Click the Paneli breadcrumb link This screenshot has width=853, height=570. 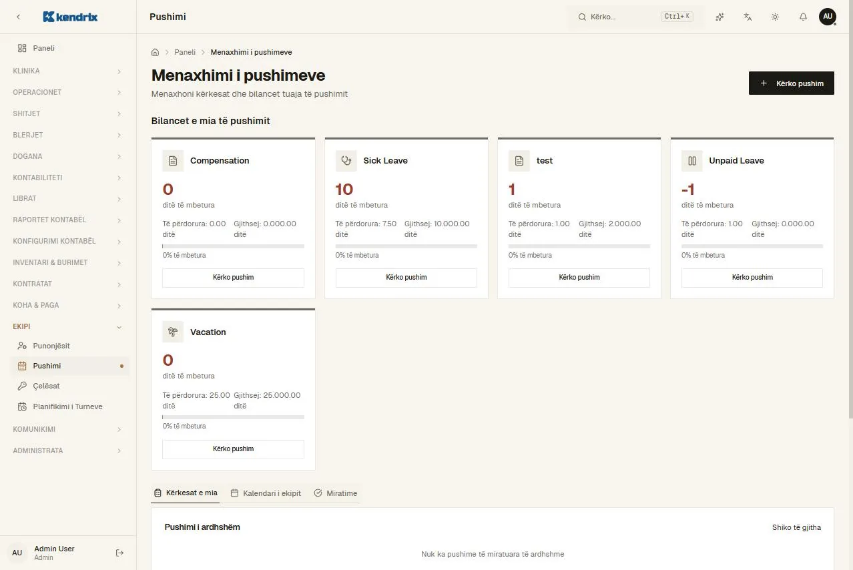click(185, 52)
